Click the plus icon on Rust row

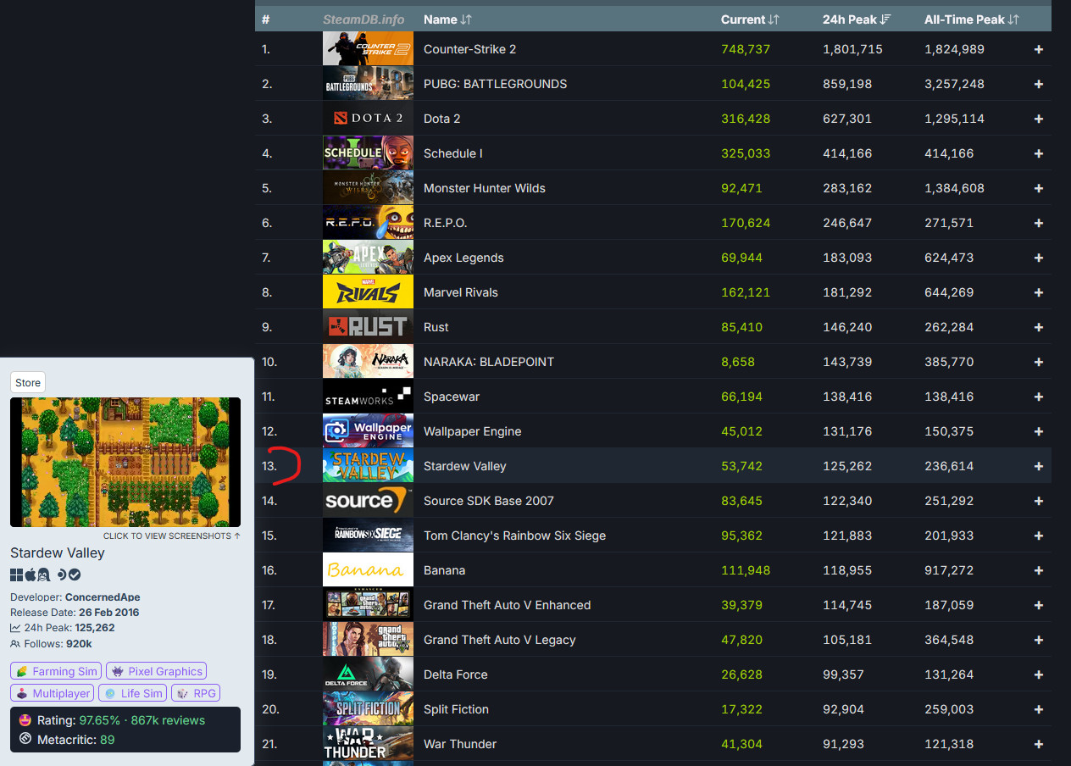coord(1039,327)
